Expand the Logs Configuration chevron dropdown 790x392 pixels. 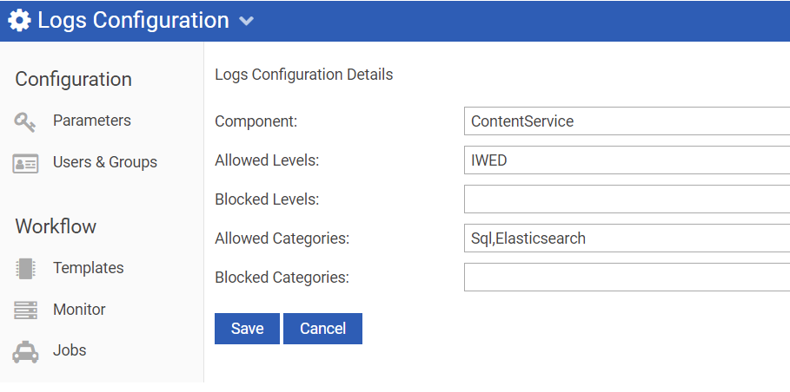click(x=247, y=21)
